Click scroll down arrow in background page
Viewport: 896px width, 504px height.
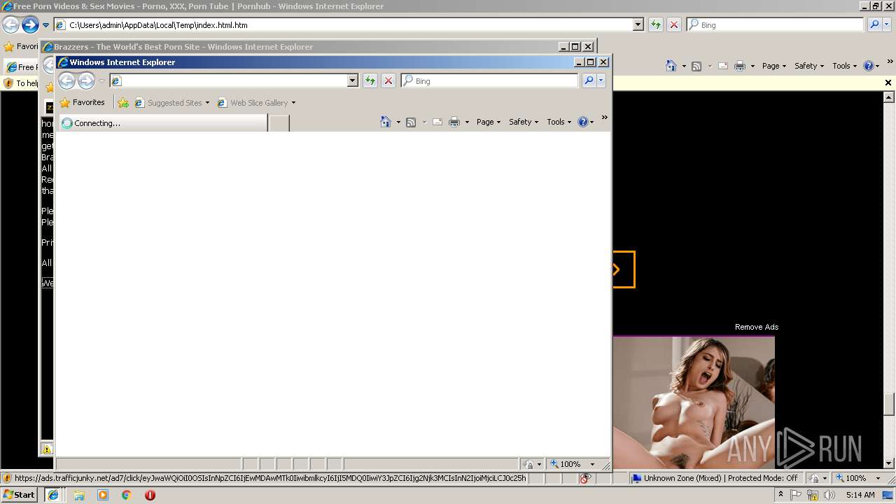889,463
